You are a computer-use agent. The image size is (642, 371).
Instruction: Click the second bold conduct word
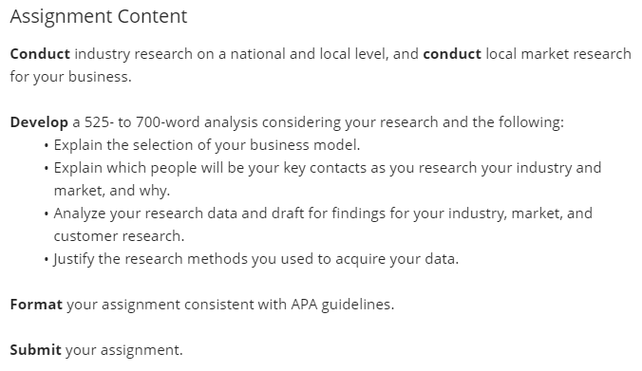coord(452,54)
